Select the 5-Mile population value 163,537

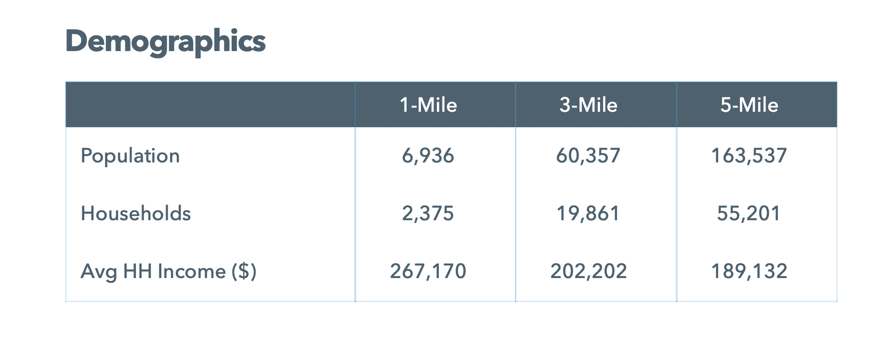click(749, 156)
